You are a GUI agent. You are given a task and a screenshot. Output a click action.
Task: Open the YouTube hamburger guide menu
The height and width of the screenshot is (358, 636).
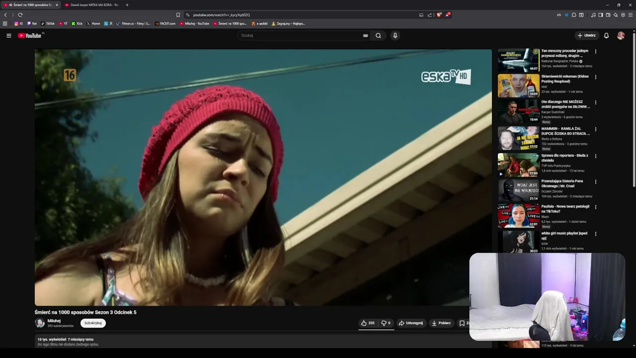8,35
